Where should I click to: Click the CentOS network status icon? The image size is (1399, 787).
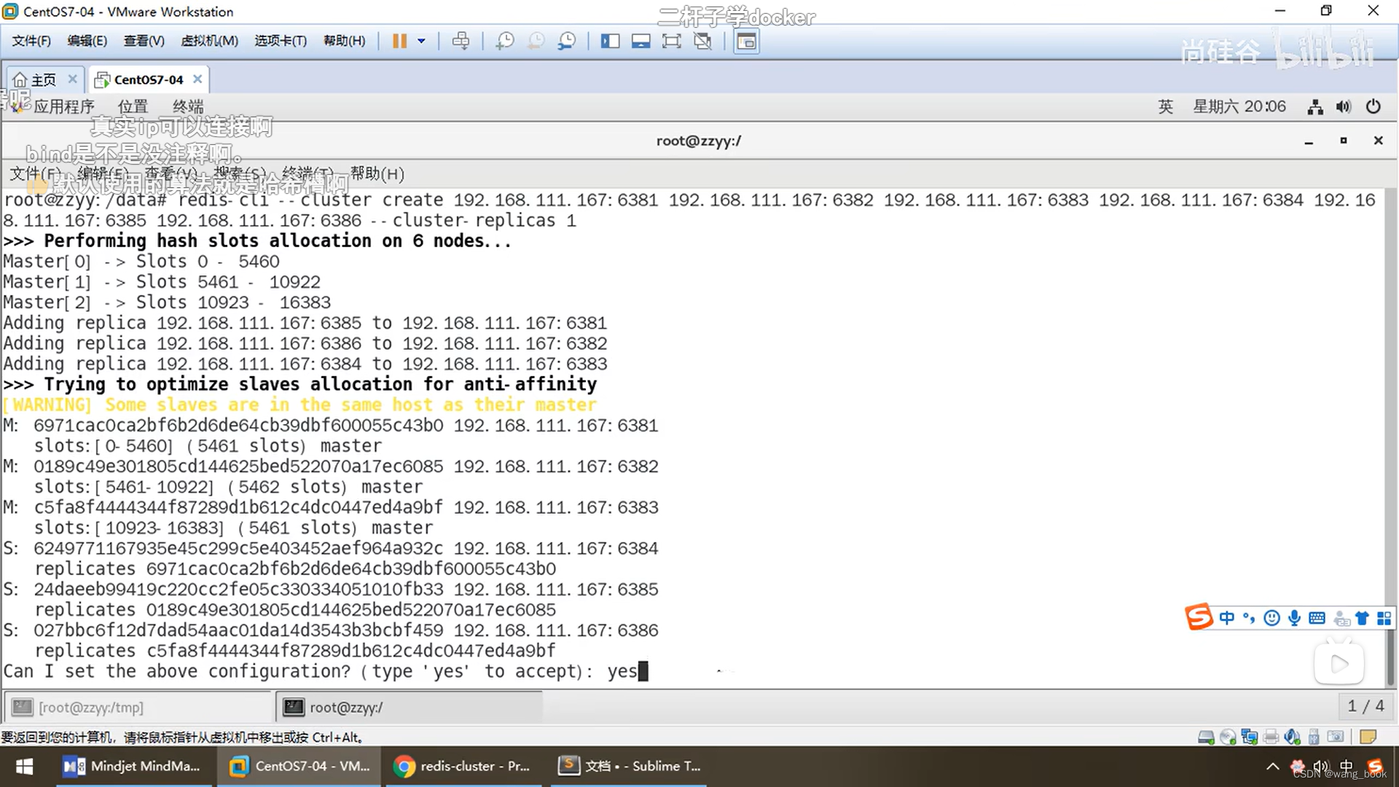coord(1314,107)
